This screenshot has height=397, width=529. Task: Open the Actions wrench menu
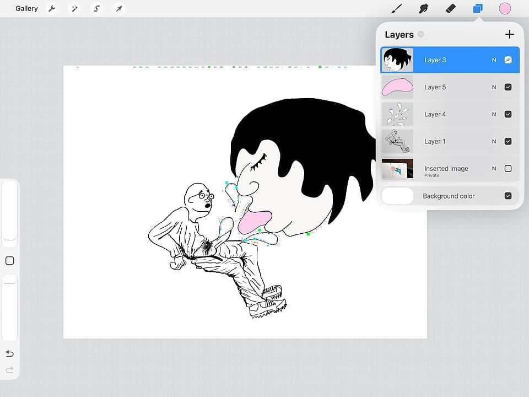click(x=52, y=8)
